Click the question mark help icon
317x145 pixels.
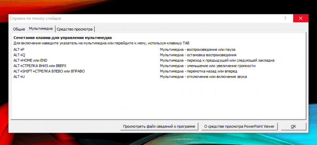tap(285, 18)
